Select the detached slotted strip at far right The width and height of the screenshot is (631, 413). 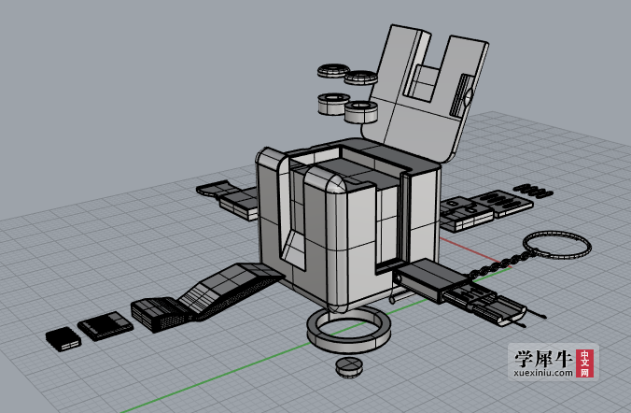coord(533,191)
